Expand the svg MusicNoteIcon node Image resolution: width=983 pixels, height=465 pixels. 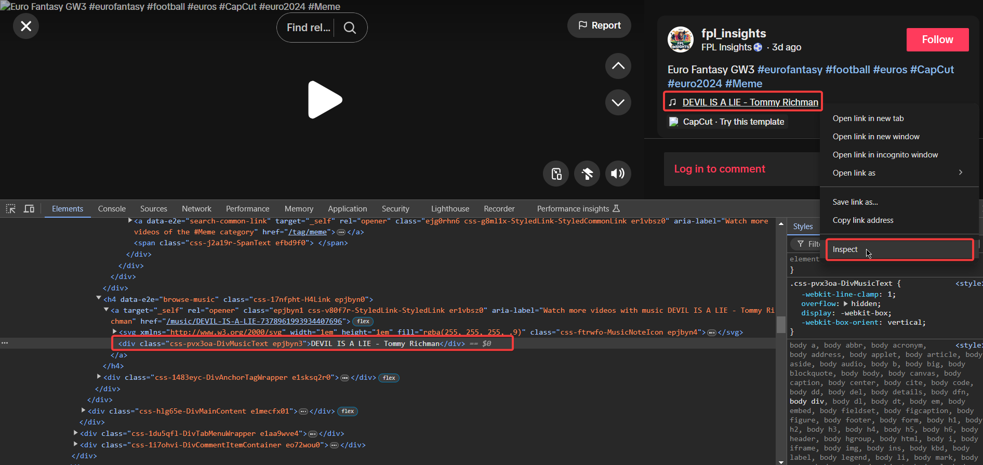click(x=114, y=331)
